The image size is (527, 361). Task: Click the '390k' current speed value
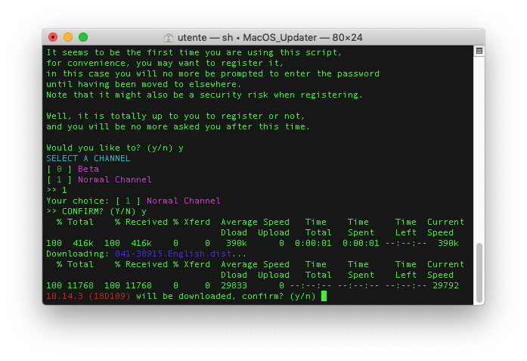coord(448,243)
